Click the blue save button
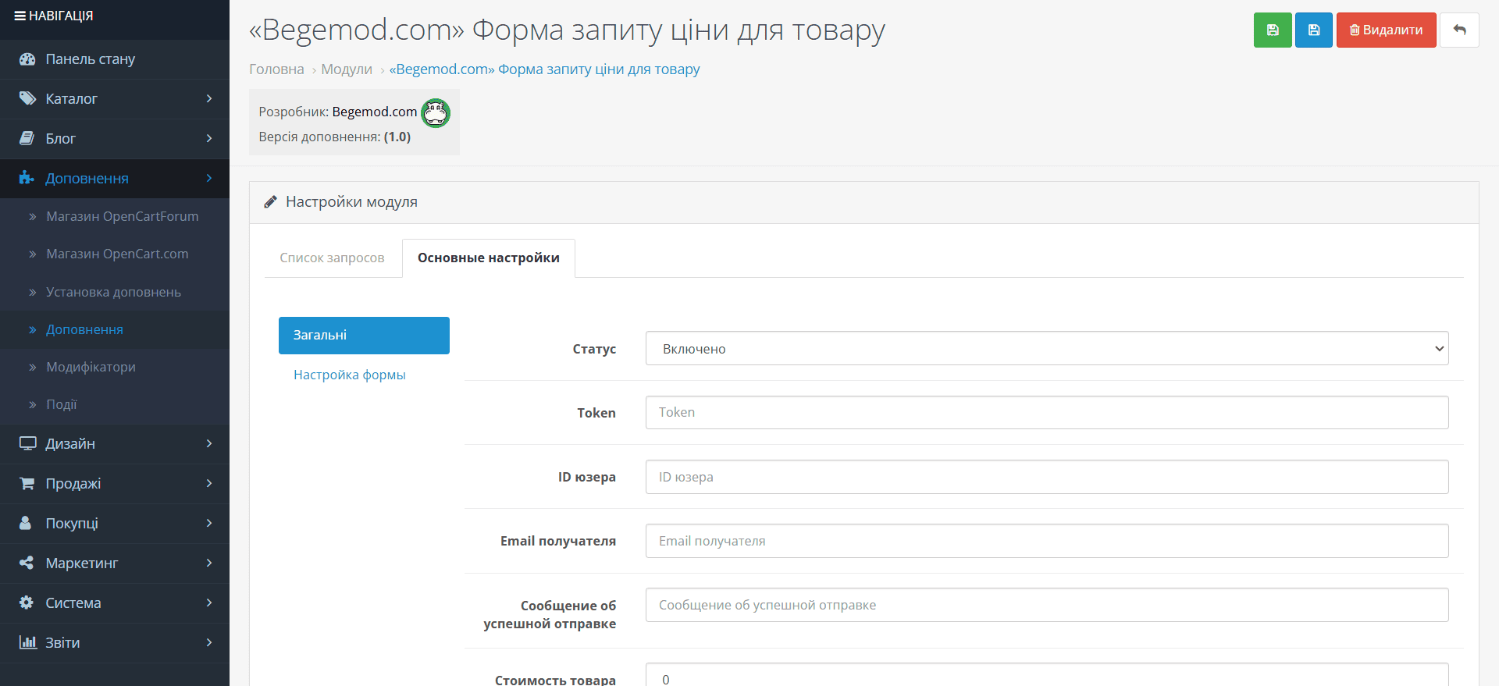The height and width of the screenshot is (686, 1499). pos(1314,30)
